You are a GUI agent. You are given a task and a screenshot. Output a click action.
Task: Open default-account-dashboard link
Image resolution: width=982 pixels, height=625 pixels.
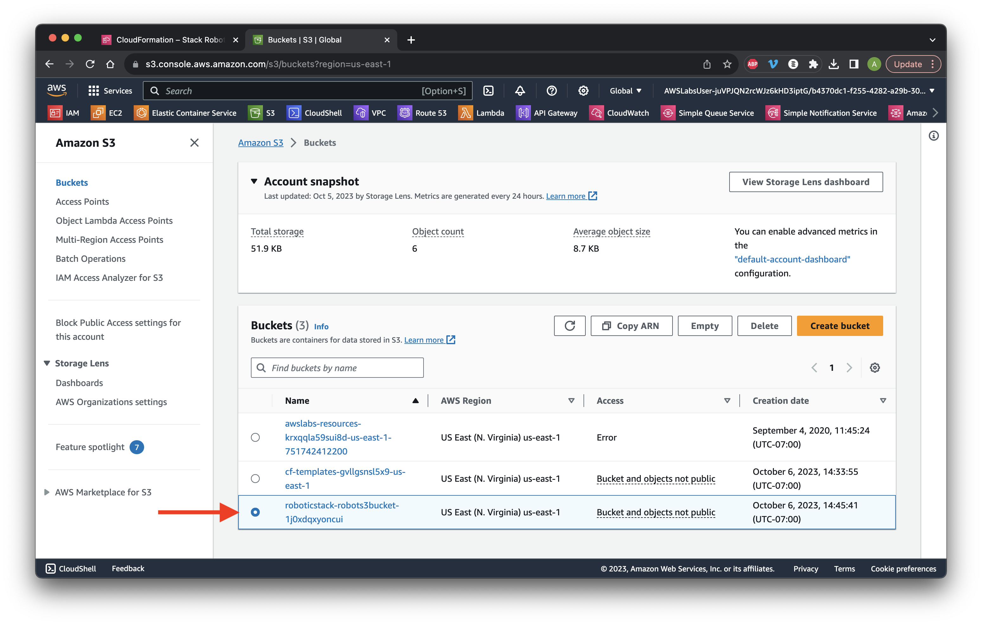pos(792,259)
